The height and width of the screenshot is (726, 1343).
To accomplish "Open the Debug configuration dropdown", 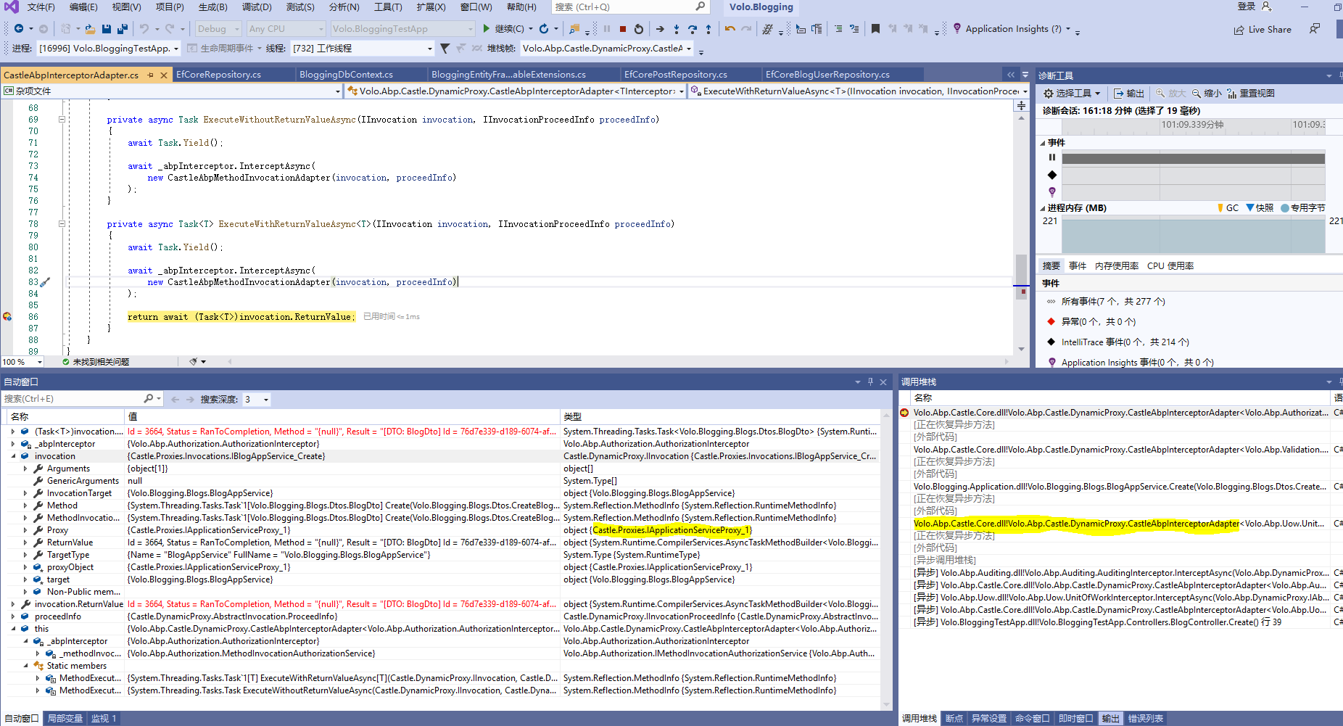I will pyautogui.click(x=218, y=29).
